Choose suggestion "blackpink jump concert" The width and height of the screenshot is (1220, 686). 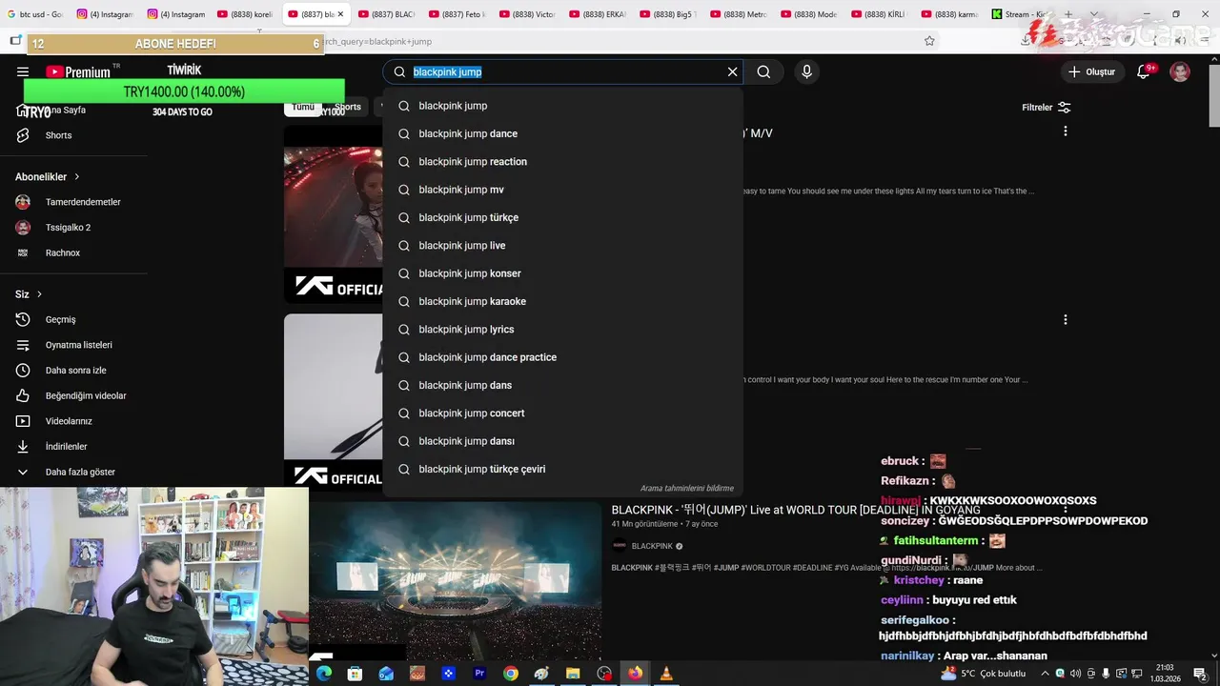click(x=563, y=414)
